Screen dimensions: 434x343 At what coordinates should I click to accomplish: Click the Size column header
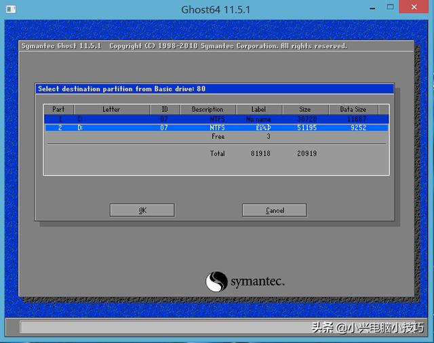(305, 109)
